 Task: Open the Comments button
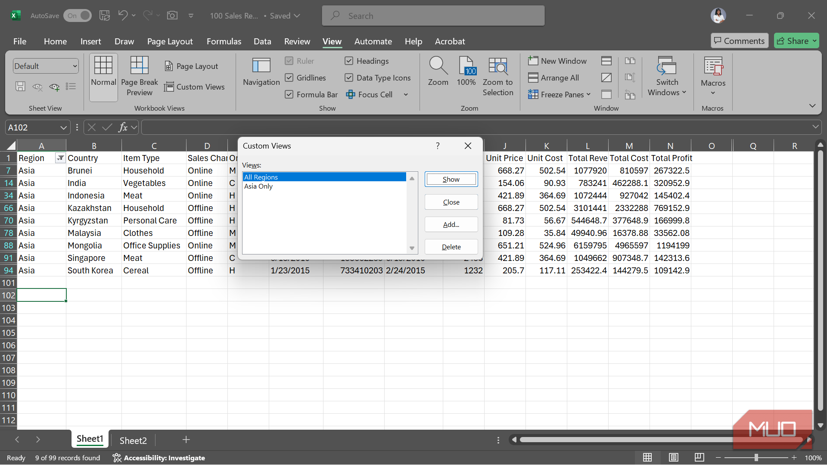click(740, 41)
